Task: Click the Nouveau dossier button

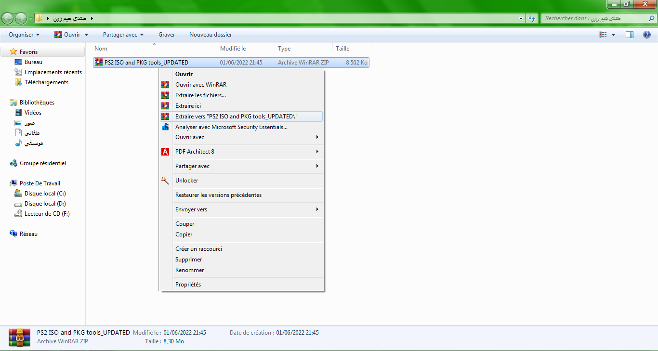Action: [x=211, y=35]
